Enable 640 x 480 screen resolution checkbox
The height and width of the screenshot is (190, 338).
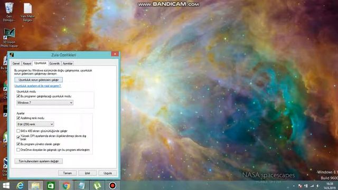pos(18,131)
